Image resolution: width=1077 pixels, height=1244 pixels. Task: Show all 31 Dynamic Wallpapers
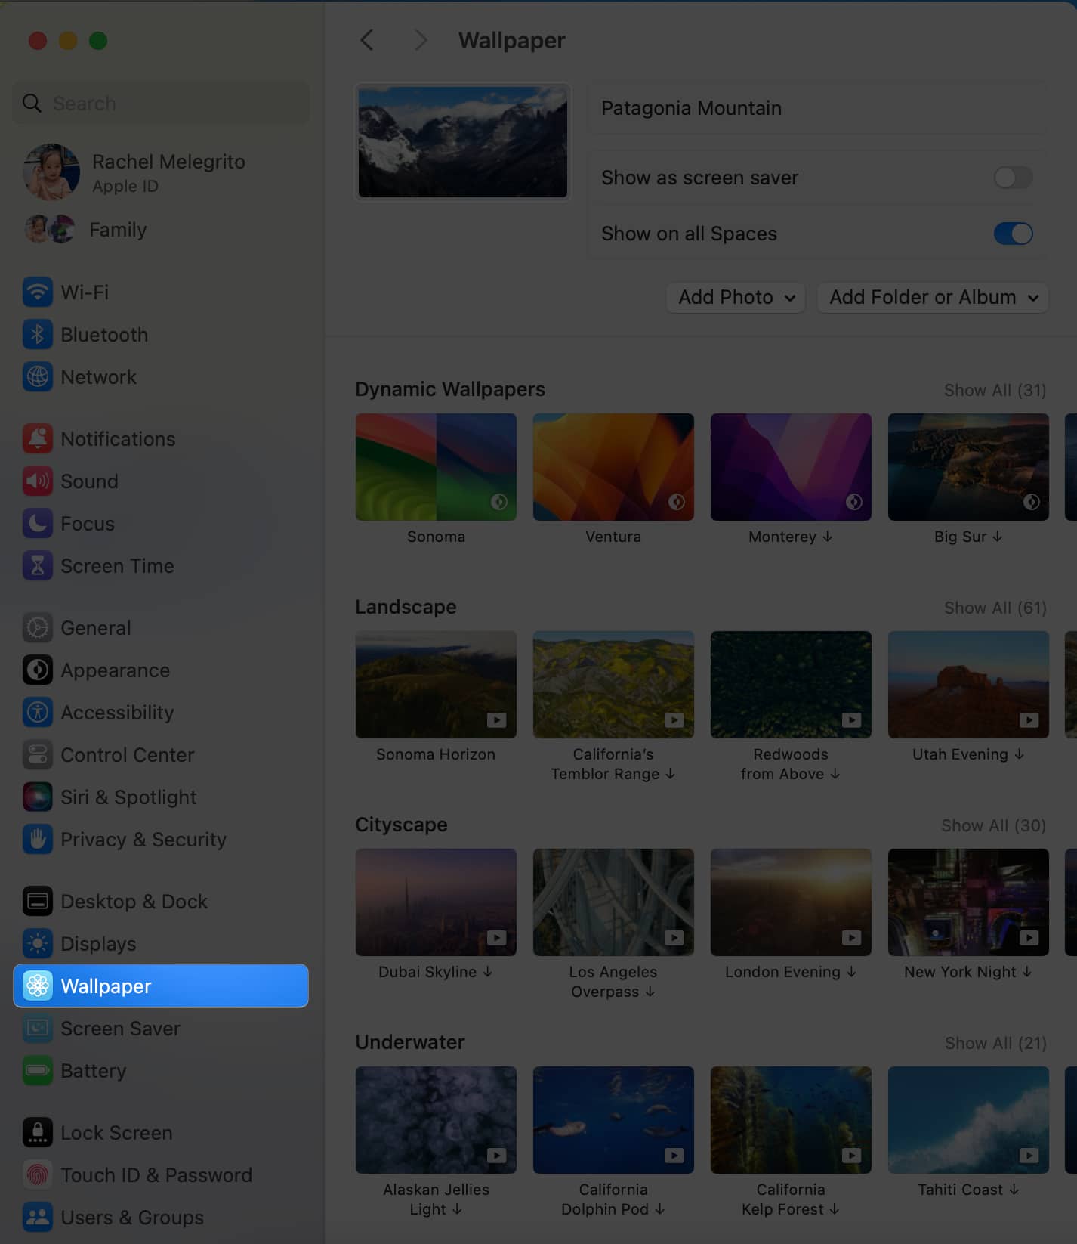(x=995, y=390)
